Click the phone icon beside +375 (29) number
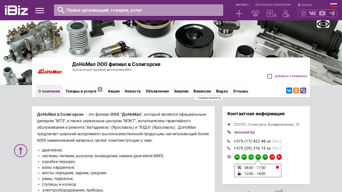The image size is (342, 192). (229, 148)
